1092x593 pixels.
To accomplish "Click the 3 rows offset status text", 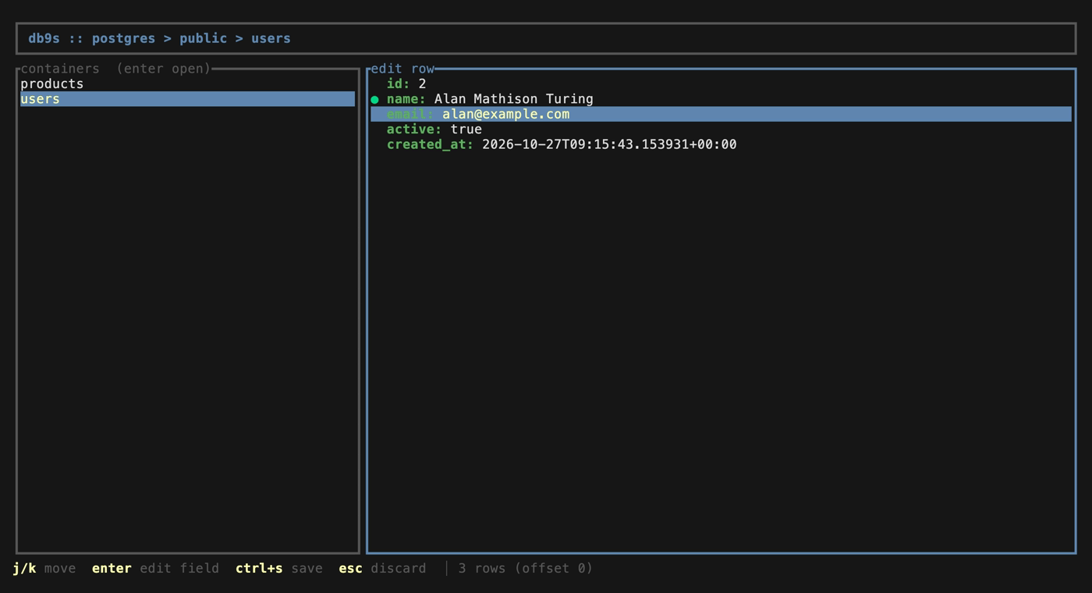I will pyautogui.click(x=525, y=568).
